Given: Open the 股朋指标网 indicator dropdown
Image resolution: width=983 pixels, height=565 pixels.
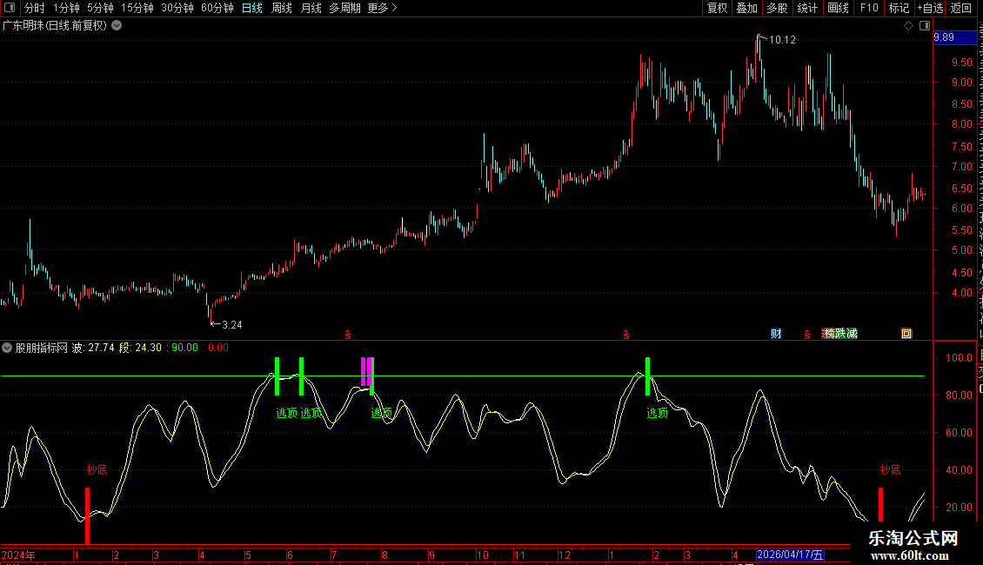Looking at the screenshot, I should coord(7,348).
